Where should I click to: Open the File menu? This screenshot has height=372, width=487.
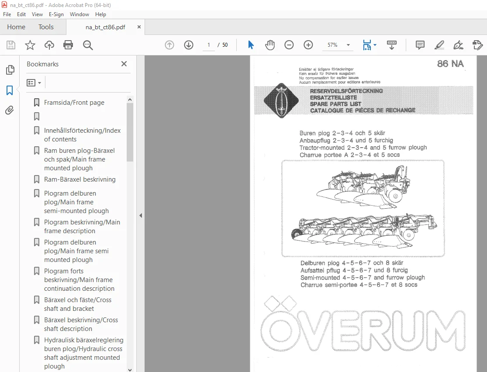coord(7,14)
